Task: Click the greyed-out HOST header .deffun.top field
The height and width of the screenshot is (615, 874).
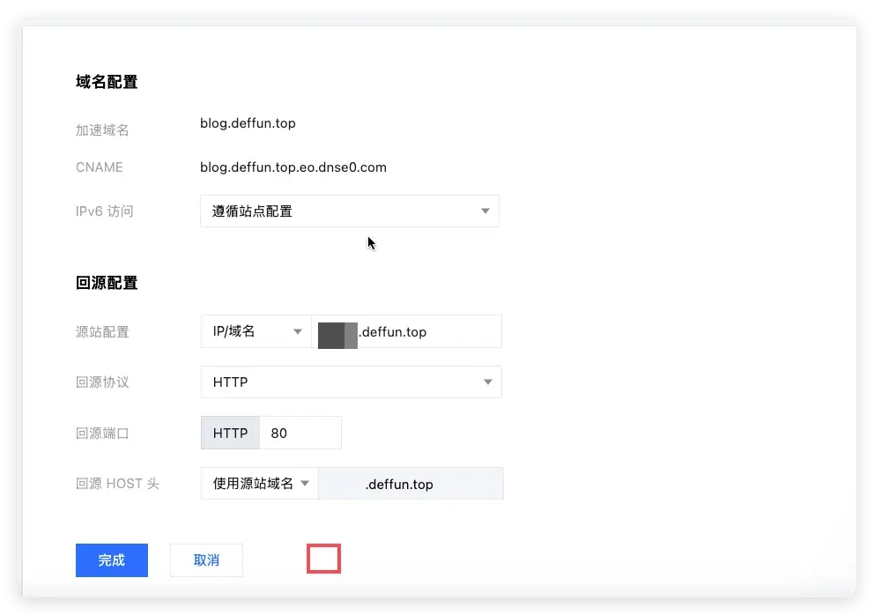Action: point(411,485)
